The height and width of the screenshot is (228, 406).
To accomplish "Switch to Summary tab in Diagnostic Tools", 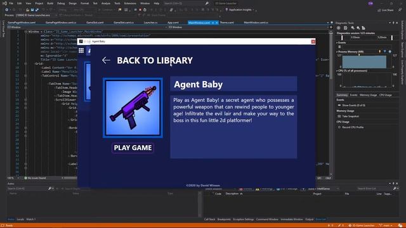I will pyautogui.click(x=342, y=95).
